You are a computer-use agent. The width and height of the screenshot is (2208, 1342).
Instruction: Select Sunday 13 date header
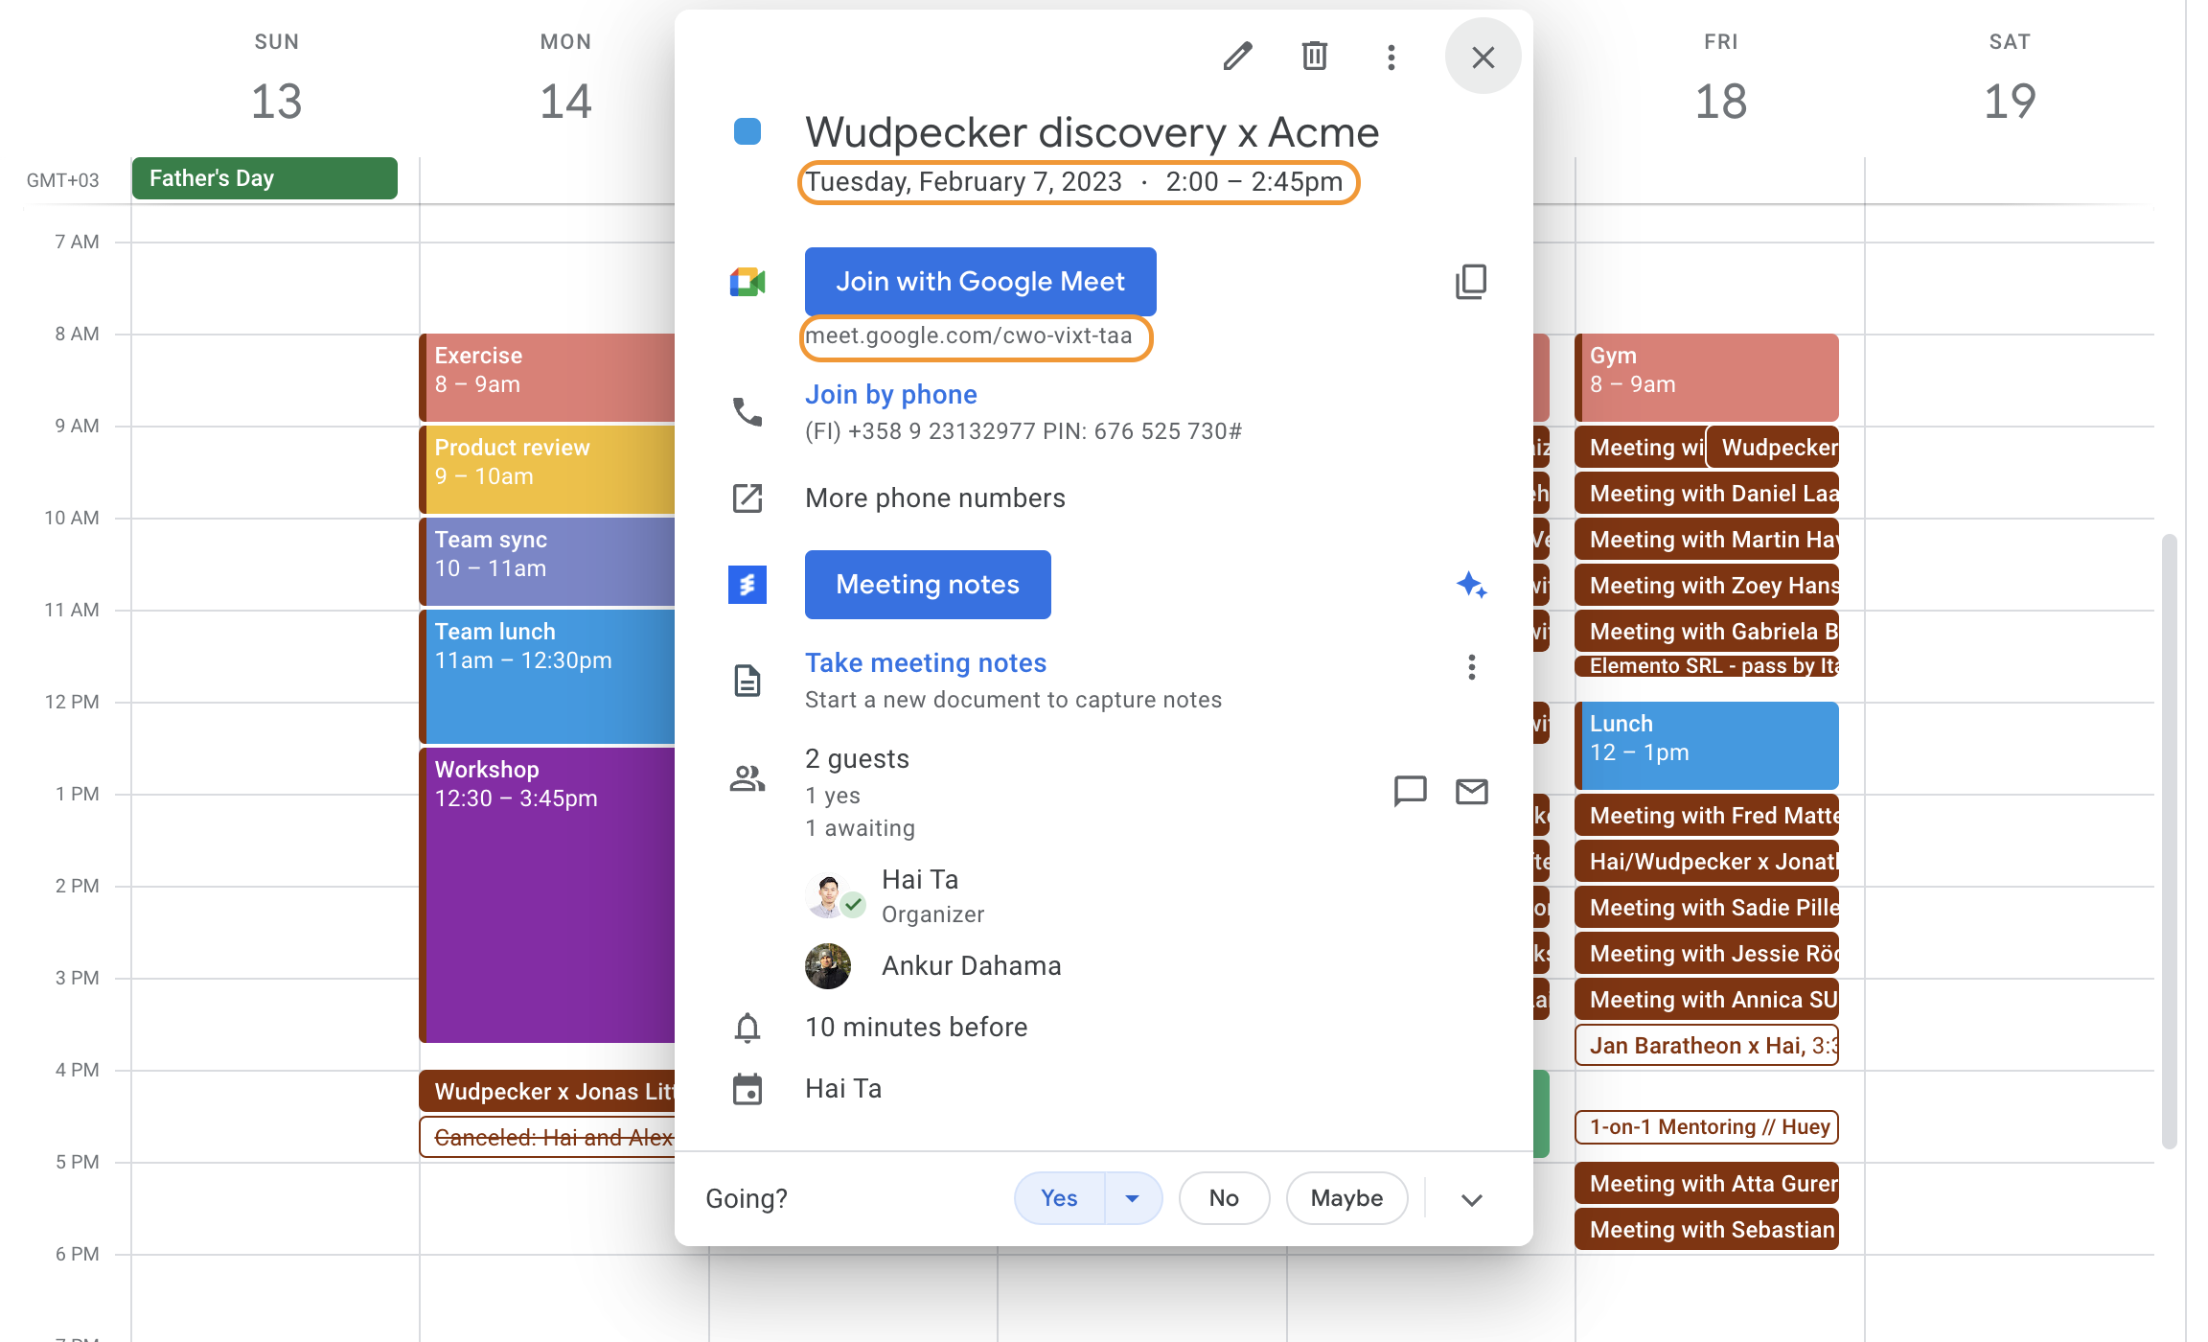click(x=276, y=100)
